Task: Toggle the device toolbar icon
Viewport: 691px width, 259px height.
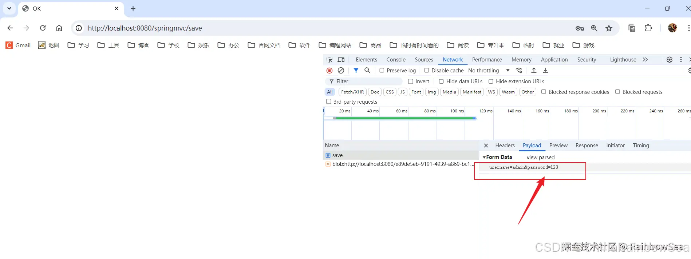Action: coord(341,60)
